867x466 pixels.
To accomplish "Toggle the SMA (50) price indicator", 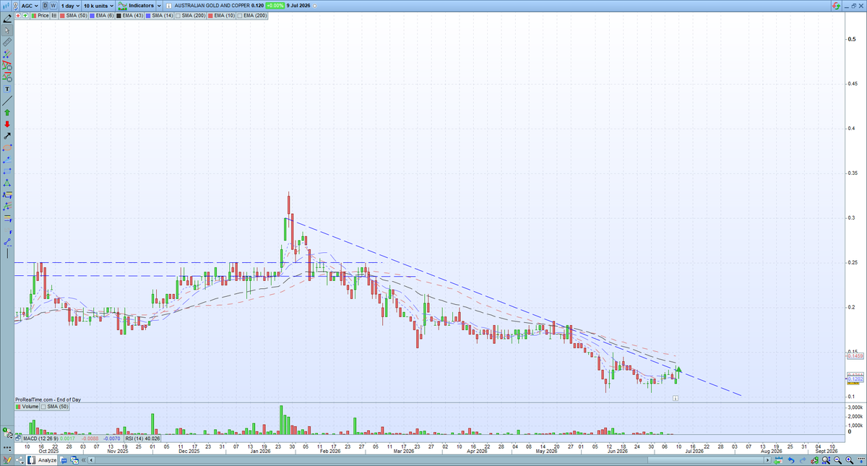I will (73, 15).
